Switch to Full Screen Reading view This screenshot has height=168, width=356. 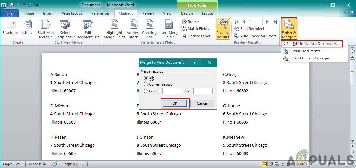point(271,164)
